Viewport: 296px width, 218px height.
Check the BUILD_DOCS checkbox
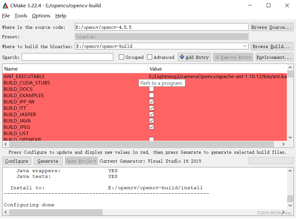coord(151,89)
